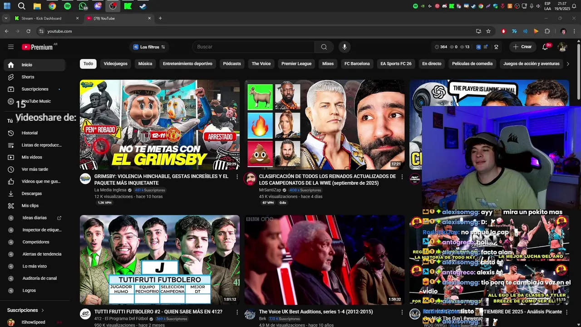The height and width of the screenshot is (327, 581).
Task: Click the install app icon in address bar
Action: pyautogui.click(x=478, y=31)
